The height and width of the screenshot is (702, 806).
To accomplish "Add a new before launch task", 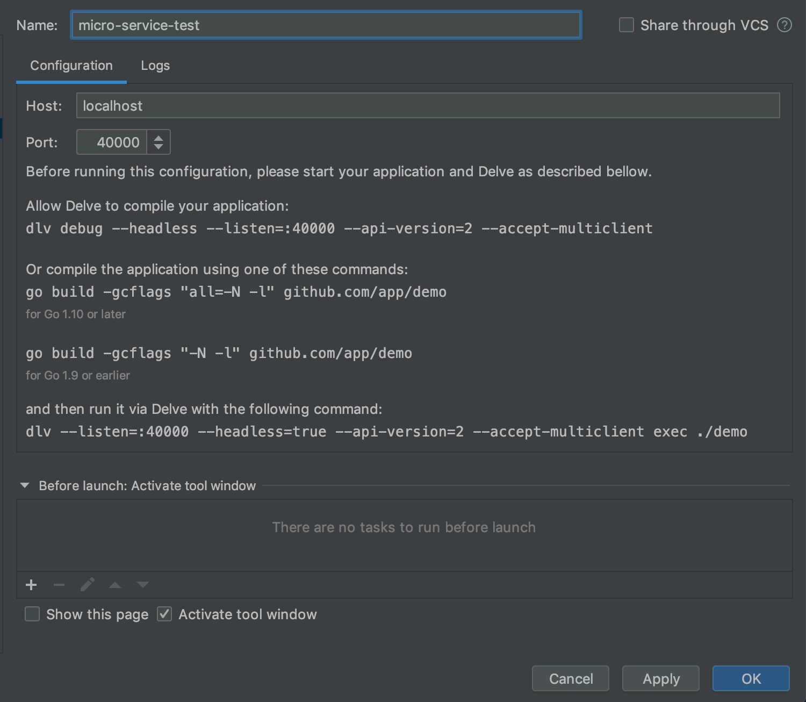I will click(31, 585).
